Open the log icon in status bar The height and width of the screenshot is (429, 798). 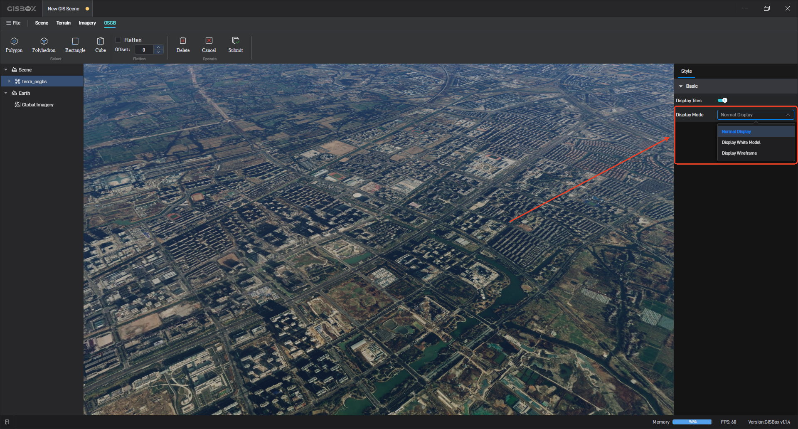7,422
